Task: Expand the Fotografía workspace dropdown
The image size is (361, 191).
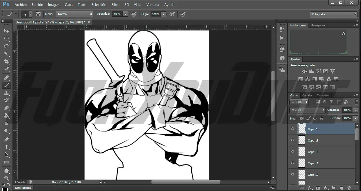Action: pyautogui.click(x=333, y=14)
